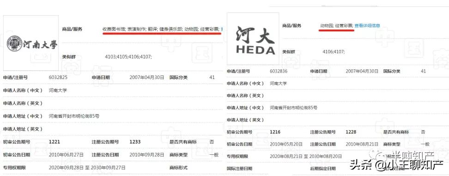Screen dimensions: 449x176
Task: Click the 否 shared-trademark value in record 6032836
Action: [423, 132]
